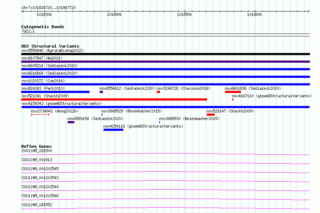Select the blue nsv4159343 gnomAD bar
Screen dimensions: 320x213
[165, 107]
